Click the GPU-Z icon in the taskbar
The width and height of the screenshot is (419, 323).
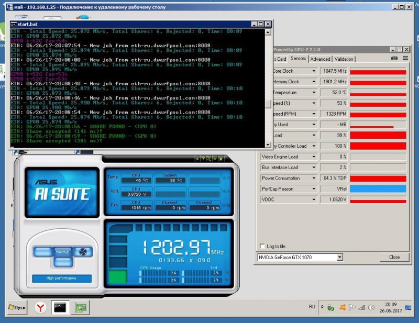80,307
